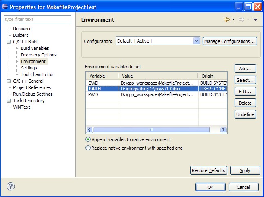
Task: Select the CWD variable row
Action: tap(102, 83)
